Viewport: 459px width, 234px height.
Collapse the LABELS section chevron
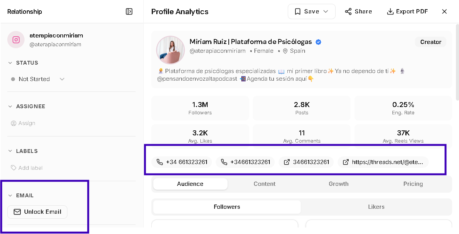[x=10, y=151]
